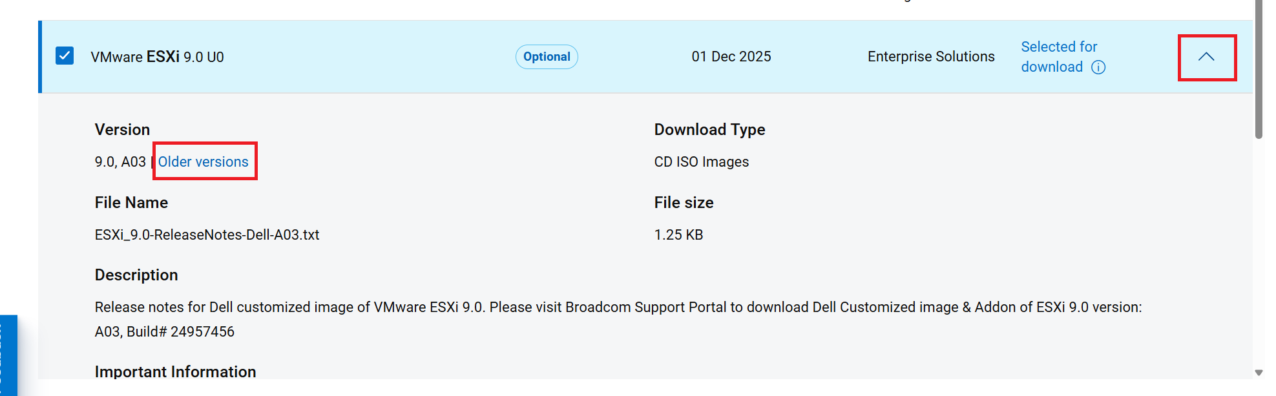Select the Enterprise Solutions category label
1276x396 pixels.
pyautogui.click(x=931, y=56)
